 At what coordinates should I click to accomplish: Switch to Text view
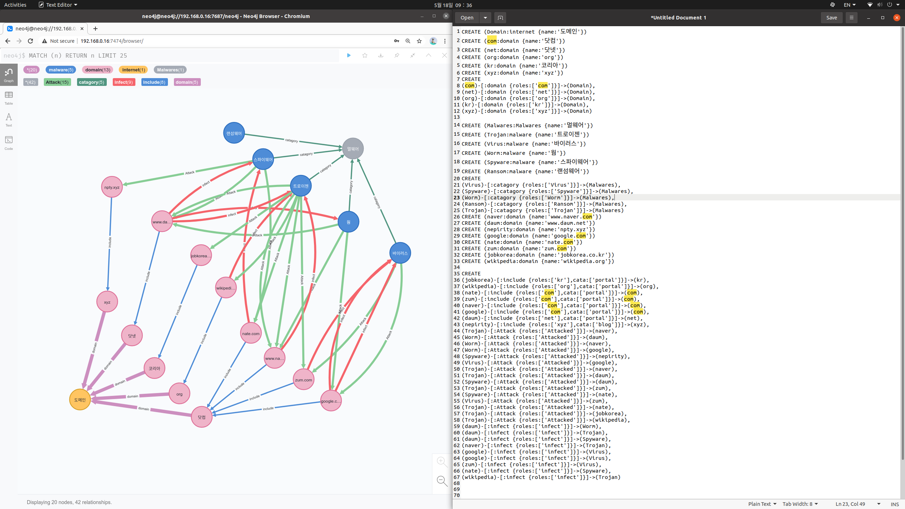click(9, 120)
